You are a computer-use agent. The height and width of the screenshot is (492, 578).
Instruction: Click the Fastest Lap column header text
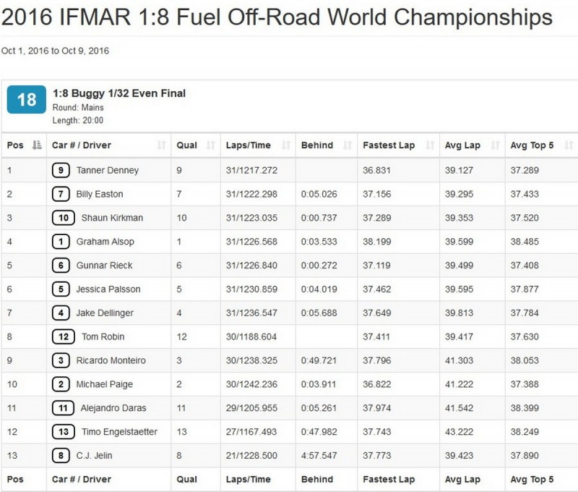[x=389, y=145]
